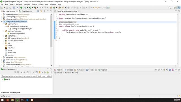Click the Boot Dashboard tag filter field

[x=26, y=76]
